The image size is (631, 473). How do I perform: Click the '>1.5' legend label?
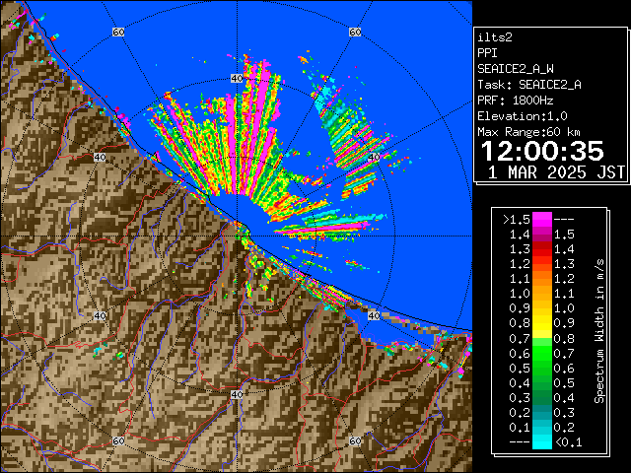tap(517, 220)
